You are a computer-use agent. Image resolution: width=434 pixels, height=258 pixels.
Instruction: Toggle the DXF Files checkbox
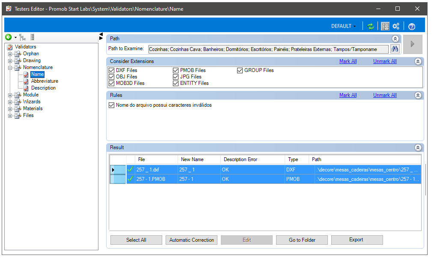click(x=112, y=70)
